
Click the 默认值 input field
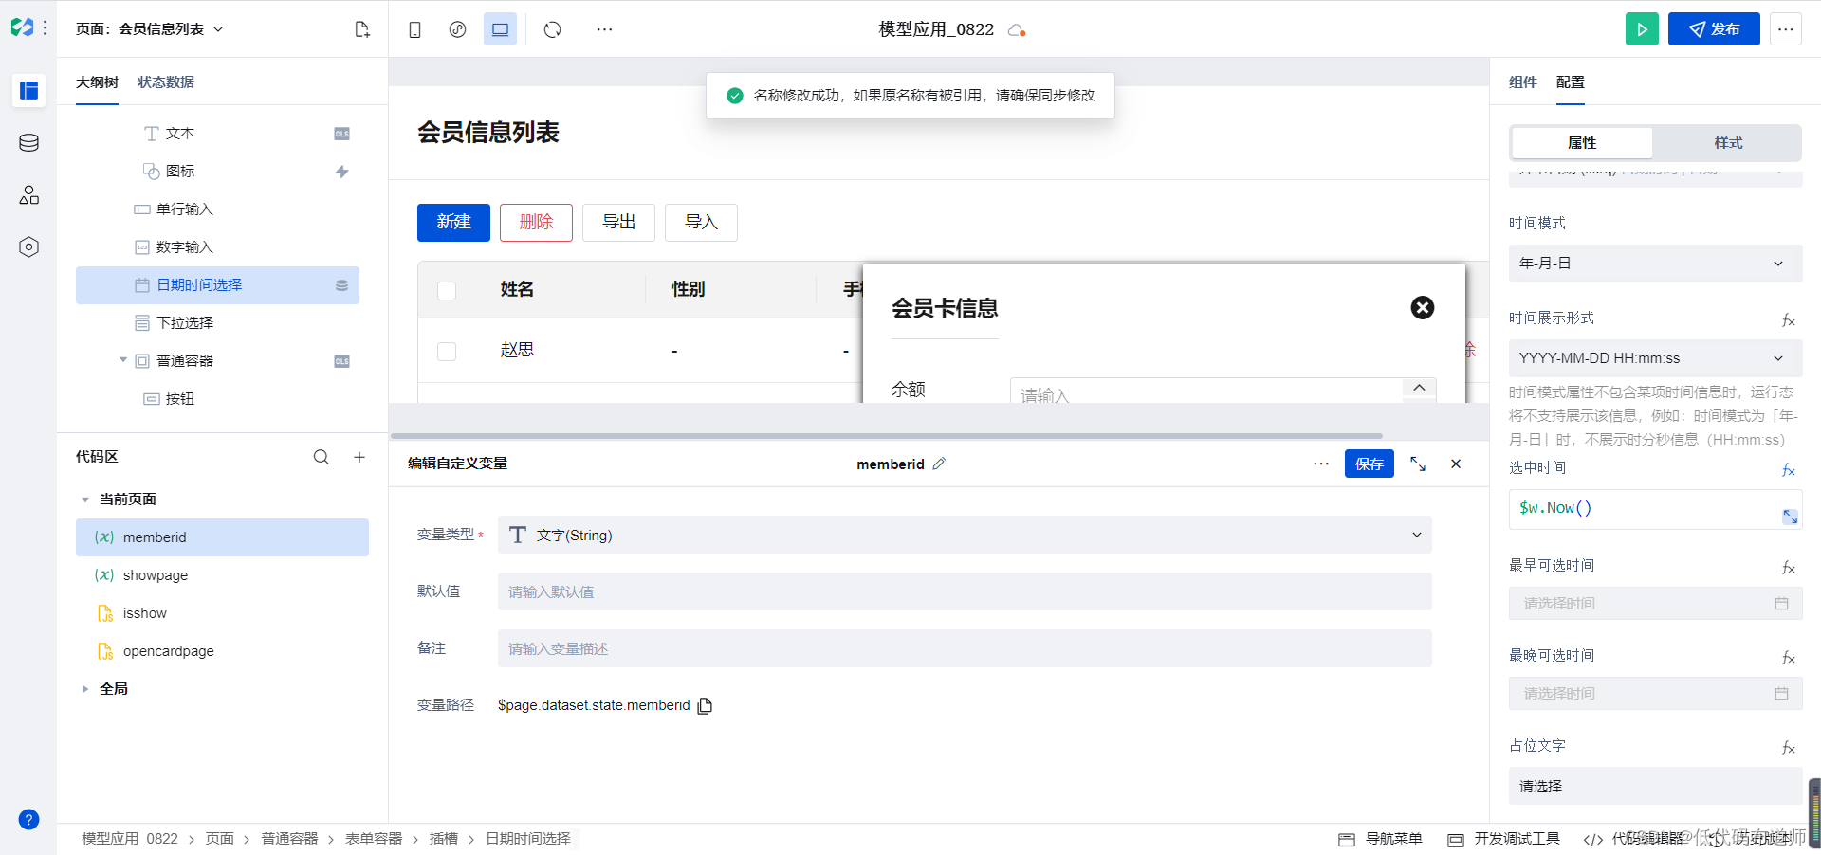coord(965,591)
